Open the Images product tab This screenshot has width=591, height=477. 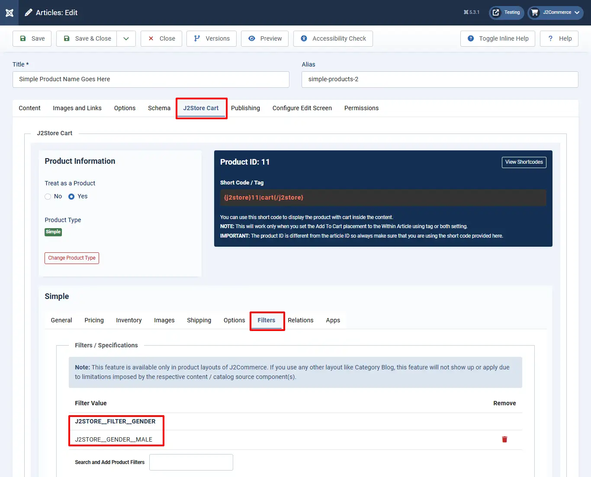coord(164,320)
